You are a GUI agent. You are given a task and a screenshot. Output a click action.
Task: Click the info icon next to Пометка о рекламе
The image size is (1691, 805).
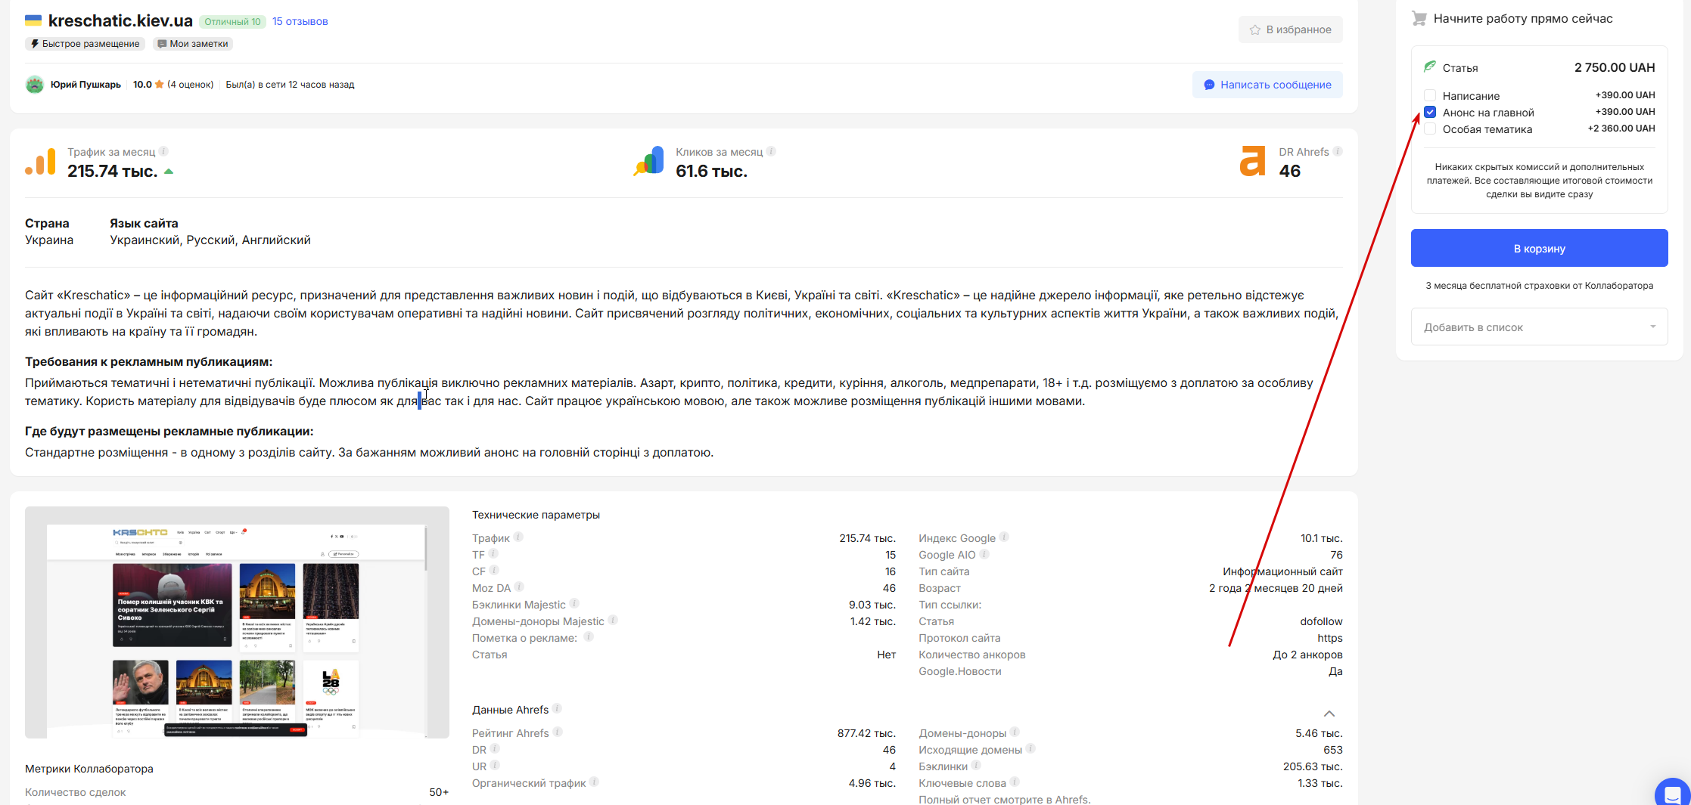(589, 637)
